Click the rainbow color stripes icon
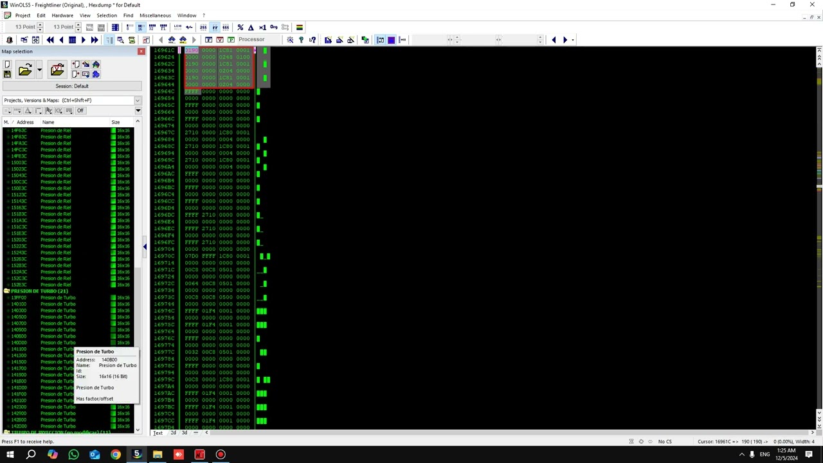The image size is (823, 463). [x=299, y=28]
